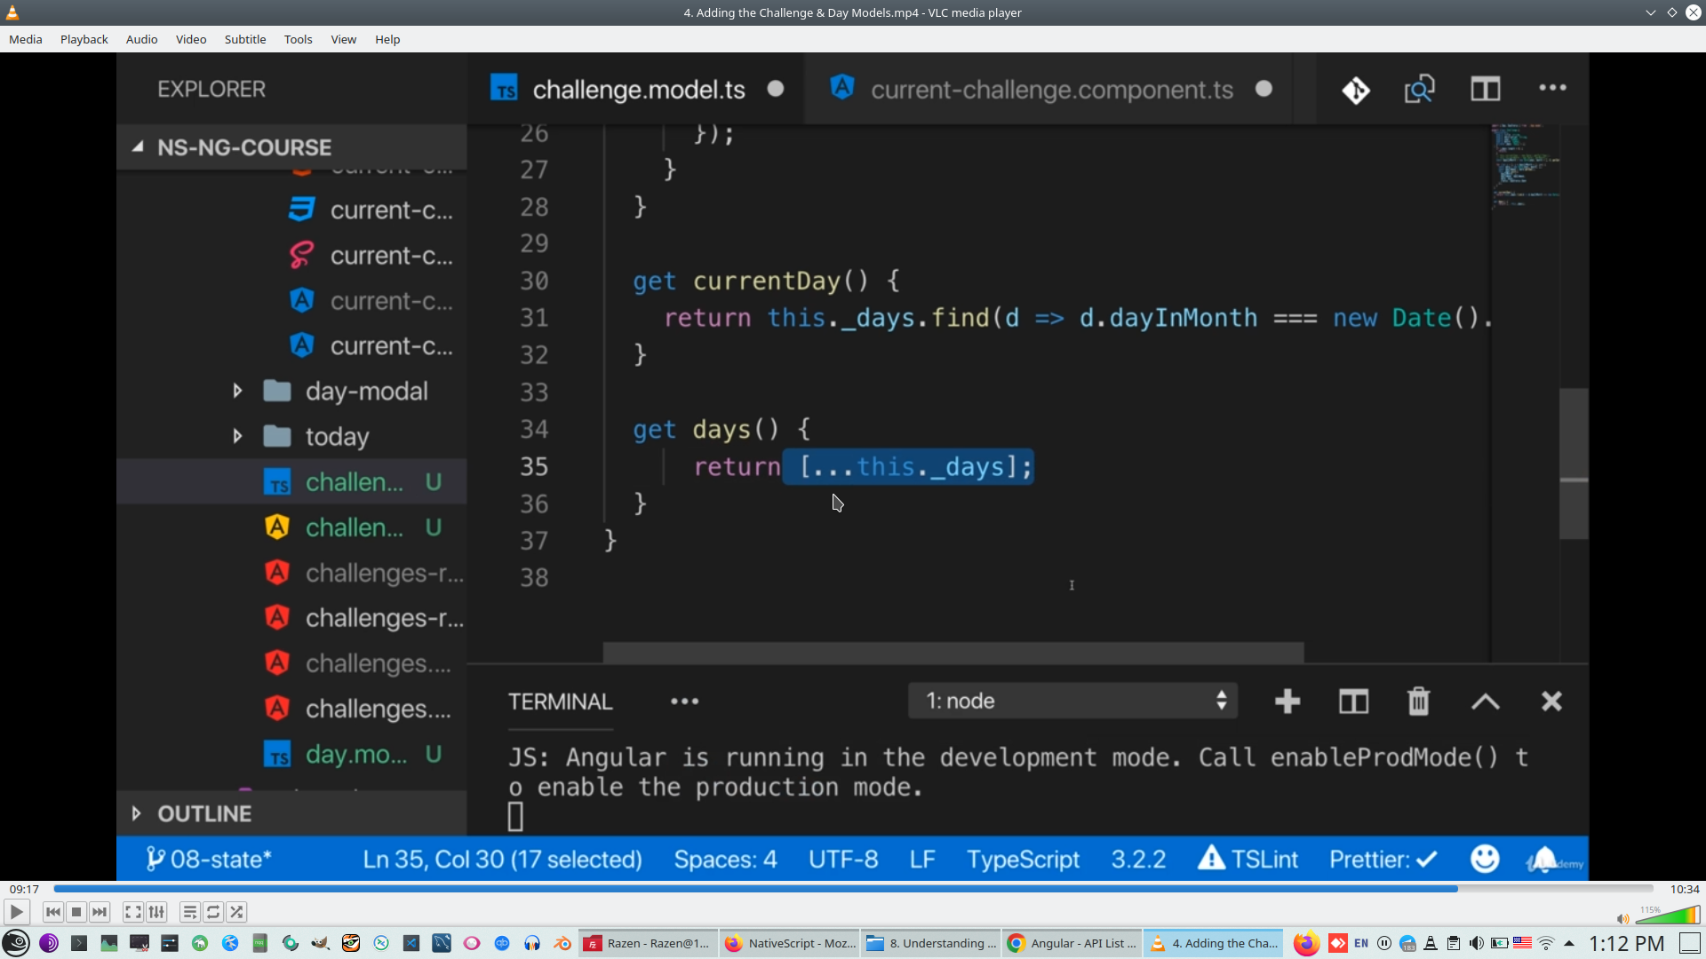Click the split editor icon

1485,89
